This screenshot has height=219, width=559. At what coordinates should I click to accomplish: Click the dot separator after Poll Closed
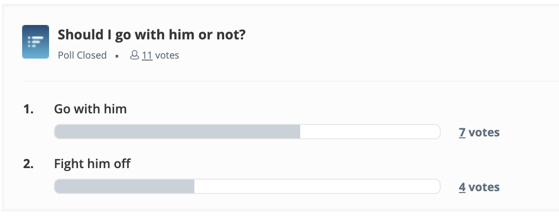117,56
